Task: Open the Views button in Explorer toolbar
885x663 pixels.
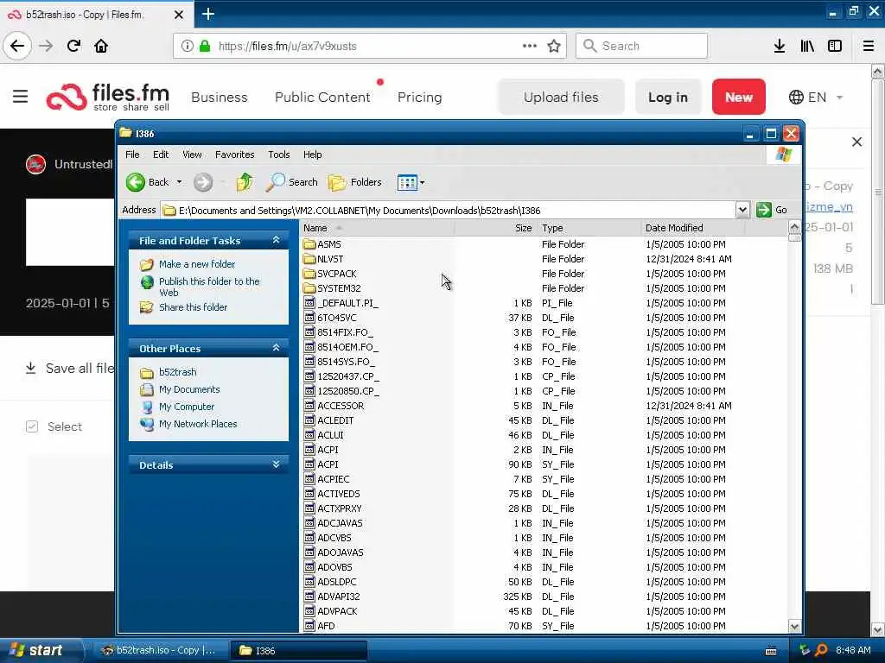Action: (x=407, y=182)
